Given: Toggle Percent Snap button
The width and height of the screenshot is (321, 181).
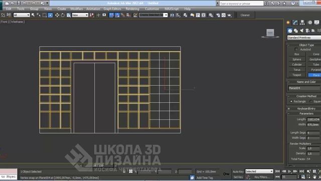Looking at the screenshot, I should (x=123, y=15).
